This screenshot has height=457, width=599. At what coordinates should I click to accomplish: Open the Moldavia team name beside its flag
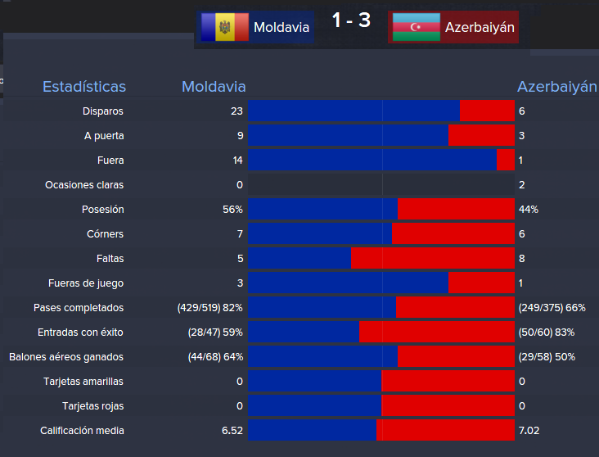coord(279,28)
